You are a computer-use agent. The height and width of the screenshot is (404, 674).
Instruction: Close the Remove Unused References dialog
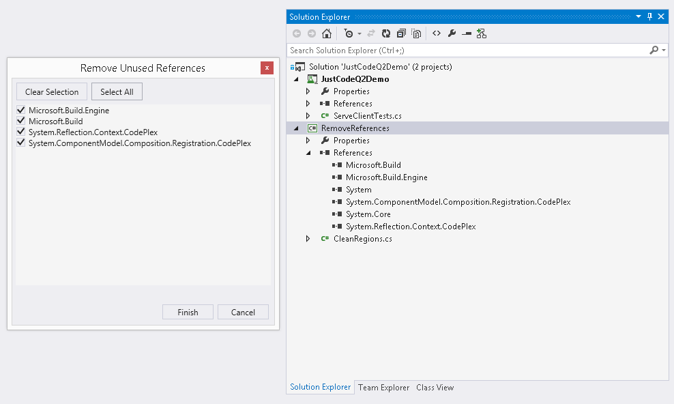(x=267, y=68)
